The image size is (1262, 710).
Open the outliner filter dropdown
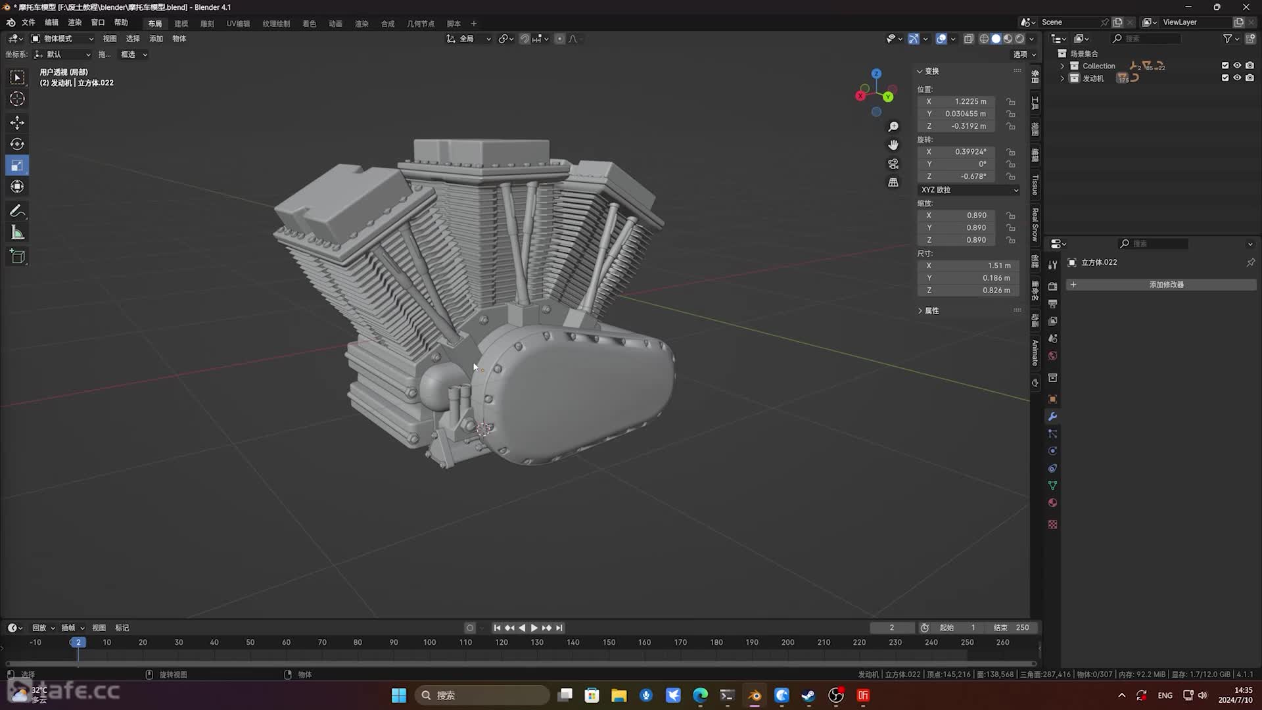pos(1230,39)
